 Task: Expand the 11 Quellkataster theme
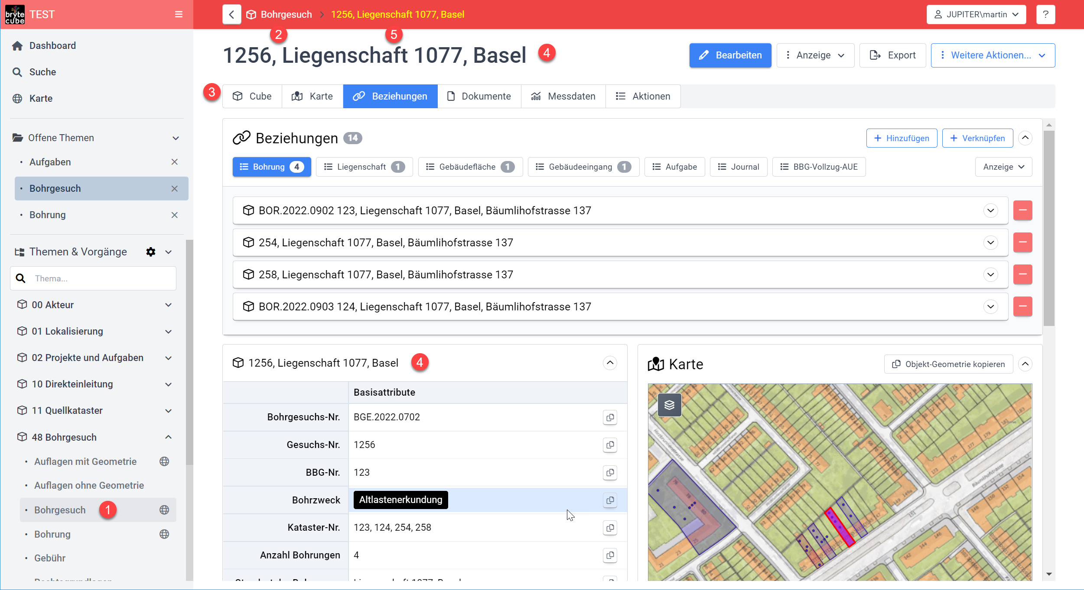coord(169,411)
